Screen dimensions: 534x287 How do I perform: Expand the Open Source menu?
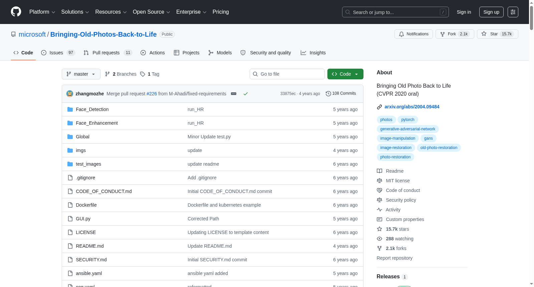pyautogui.click(x=152, y=12)
